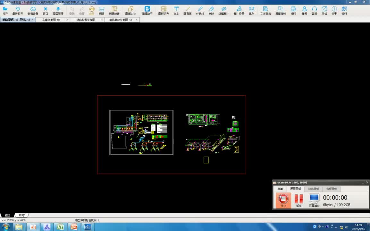Close the 消防报警平面图 tab
This screenshot has width=370, height=231.
(x=102, y=20)
